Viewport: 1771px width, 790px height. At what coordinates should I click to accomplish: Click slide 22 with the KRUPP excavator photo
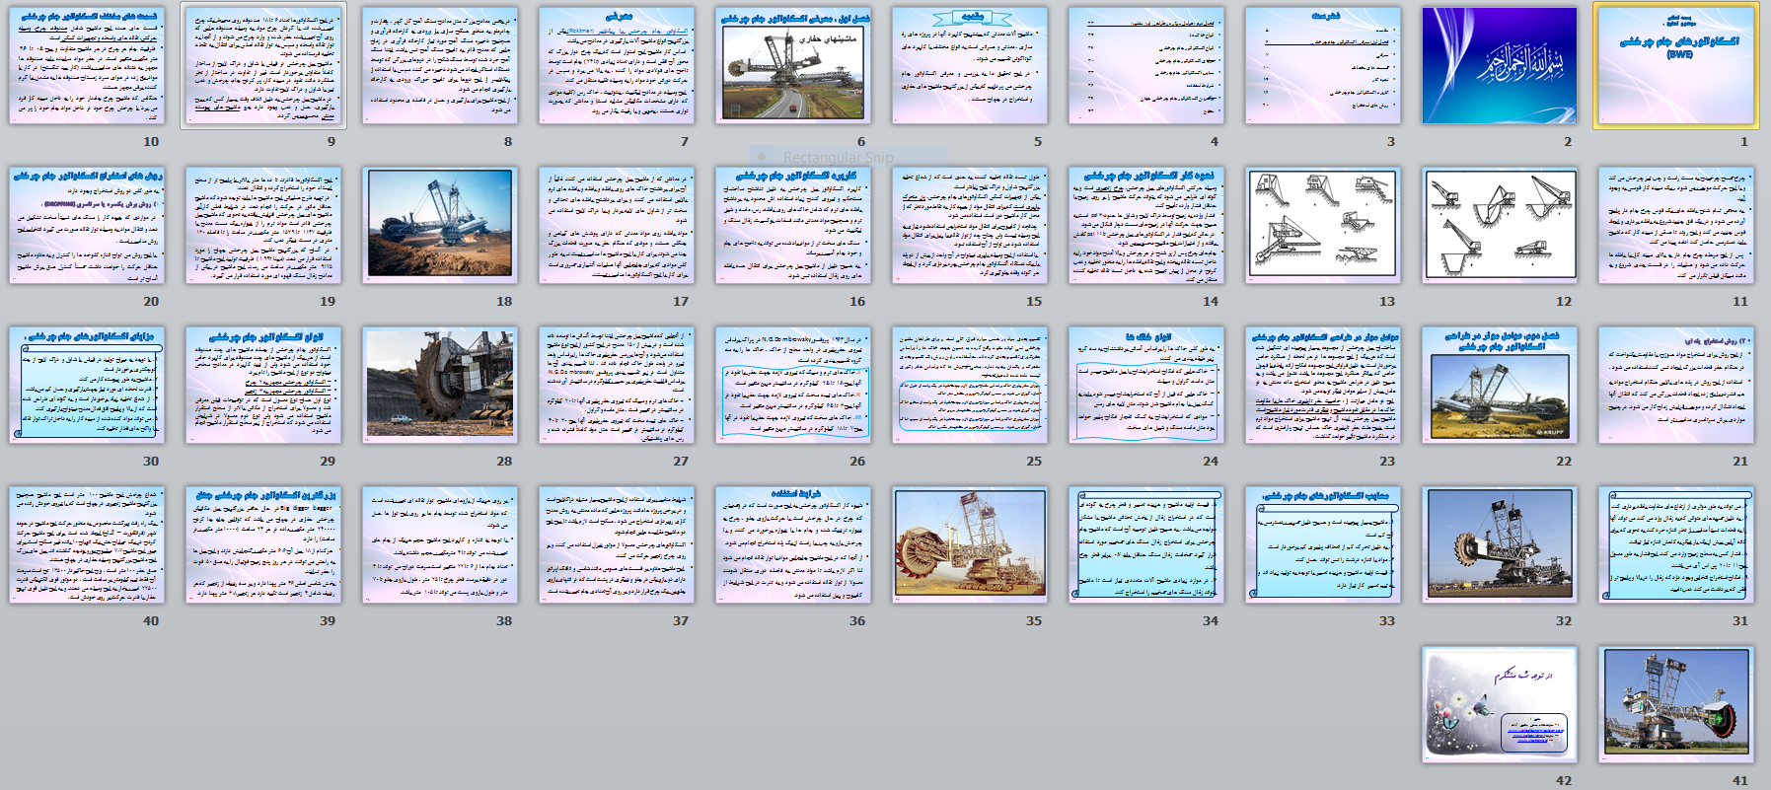[1499, 386]
